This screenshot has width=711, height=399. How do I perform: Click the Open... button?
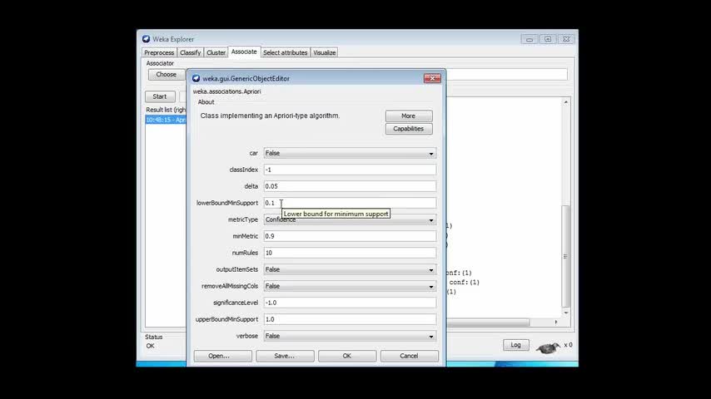point(223,356)
